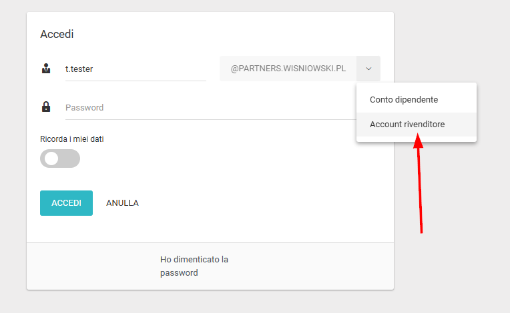
Task: Click the Accedi heading text
Action: coord(57,34)
